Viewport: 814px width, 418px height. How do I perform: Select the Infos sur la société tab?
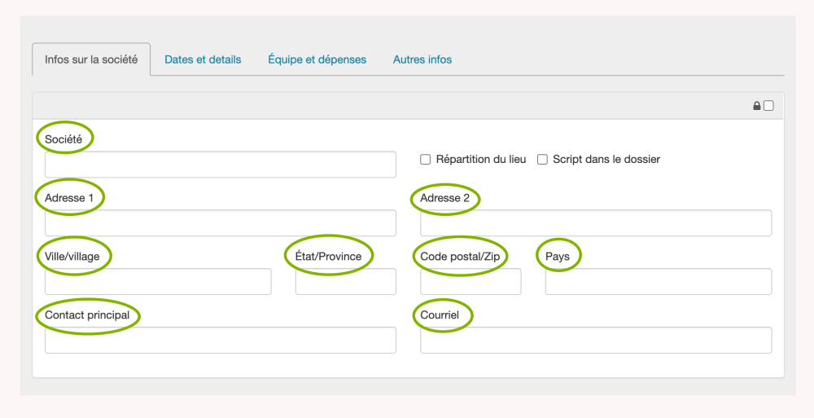click(x=91, y=59)
